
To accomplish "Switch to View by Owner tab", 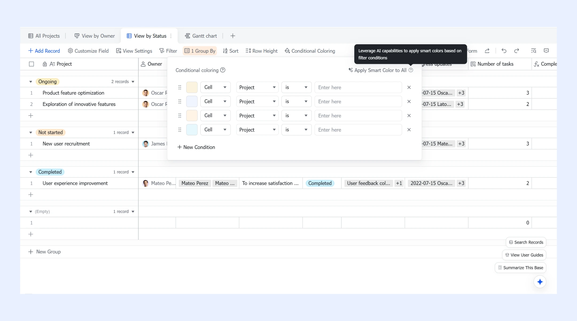I will tap(95, 36).
